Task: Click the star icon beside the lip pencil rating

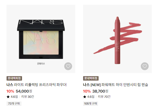Action: [85, 97]
